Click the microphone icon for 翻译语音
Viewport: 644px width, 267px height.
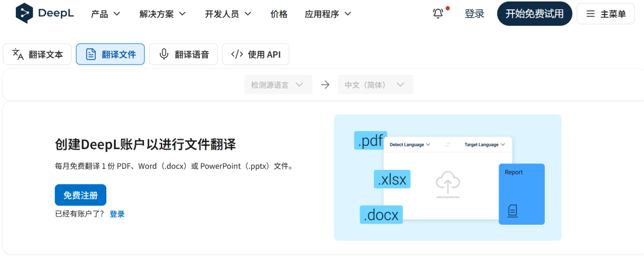pos(164,54)
